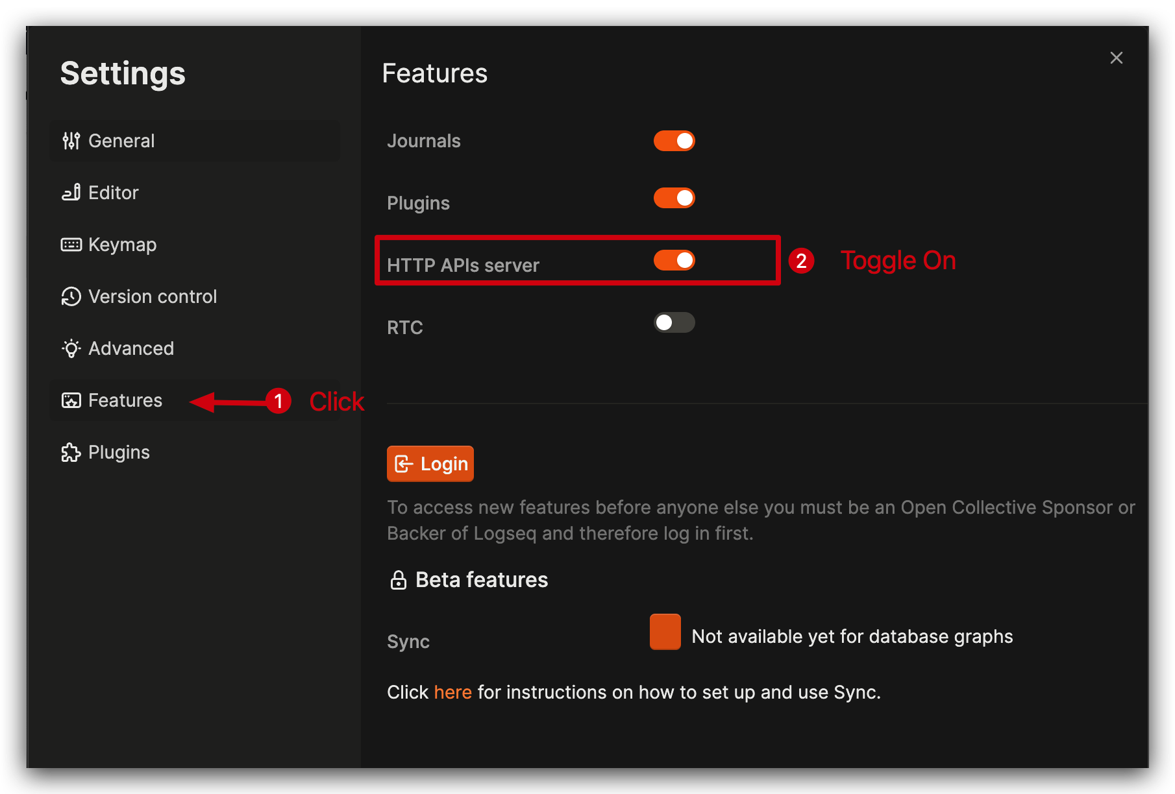Toggle off the HTTP APIs server
1175x794 pixels.
(x=674, y=260)
